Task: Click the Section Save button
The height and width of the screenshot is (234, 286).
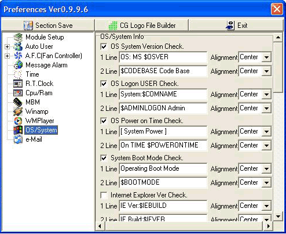Action: coord(48,26)
